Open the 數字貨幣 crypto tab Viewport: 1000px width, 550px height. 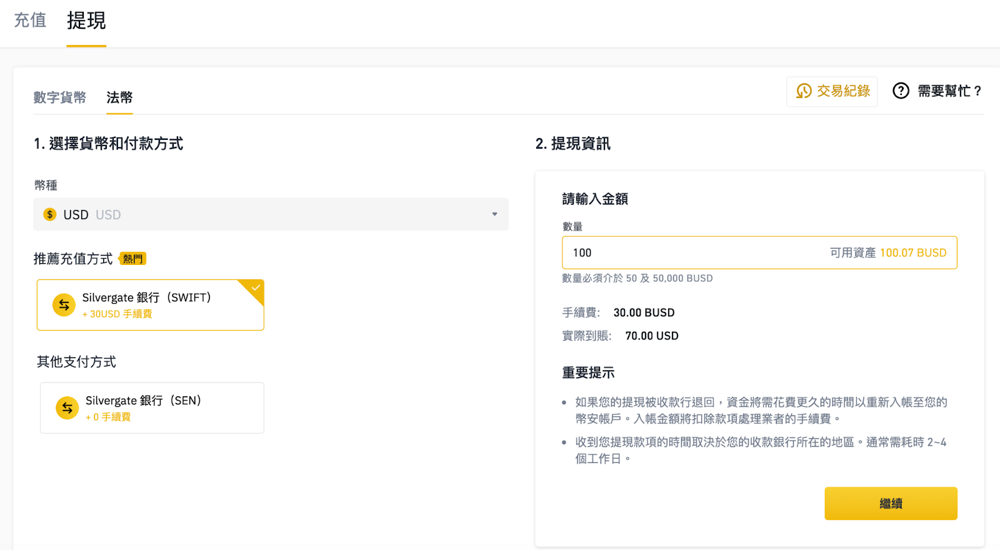(x=60, y=97)
